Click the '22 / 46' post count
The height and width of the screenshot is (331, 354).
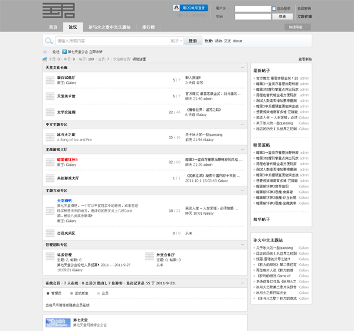[x=174, y=112]
